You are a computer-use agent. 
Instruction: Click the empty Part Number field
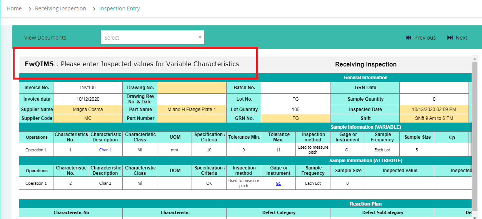[192, 118]
